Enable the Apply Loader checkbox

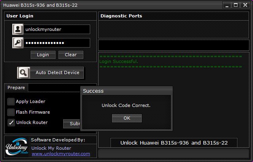(11, 101)
